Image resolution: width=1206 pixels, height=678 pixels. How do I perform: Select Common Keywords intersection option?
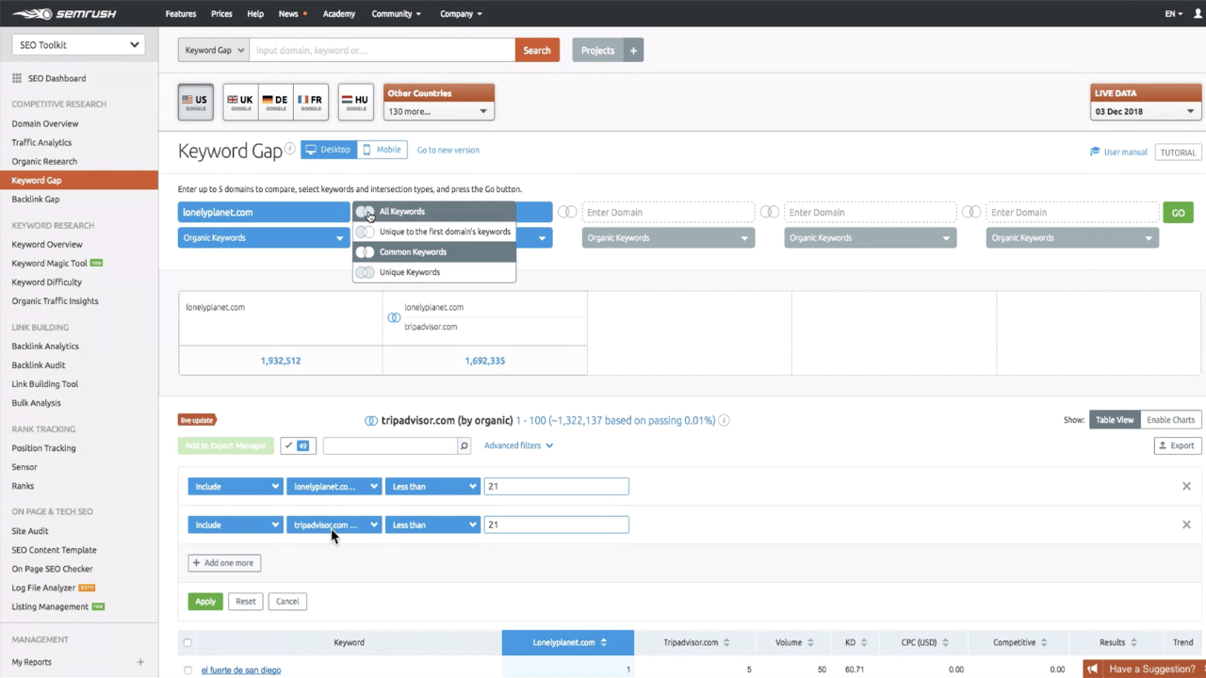point(434,252)
